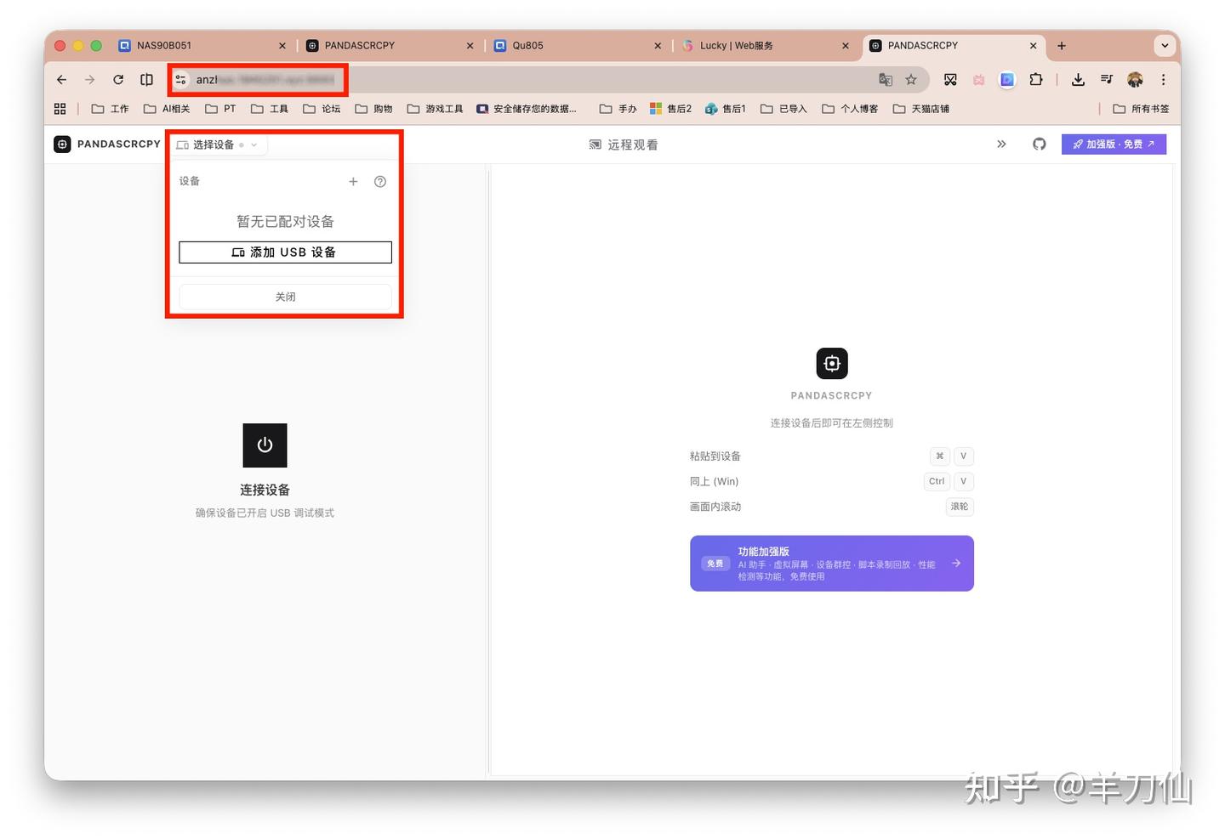
Task: Click 关闭 to close the device panel
Action: (285, 297)
